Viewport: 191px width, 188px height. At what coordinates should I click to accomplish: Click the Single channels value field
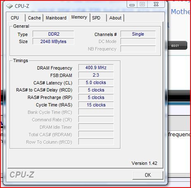coord(138,34)
